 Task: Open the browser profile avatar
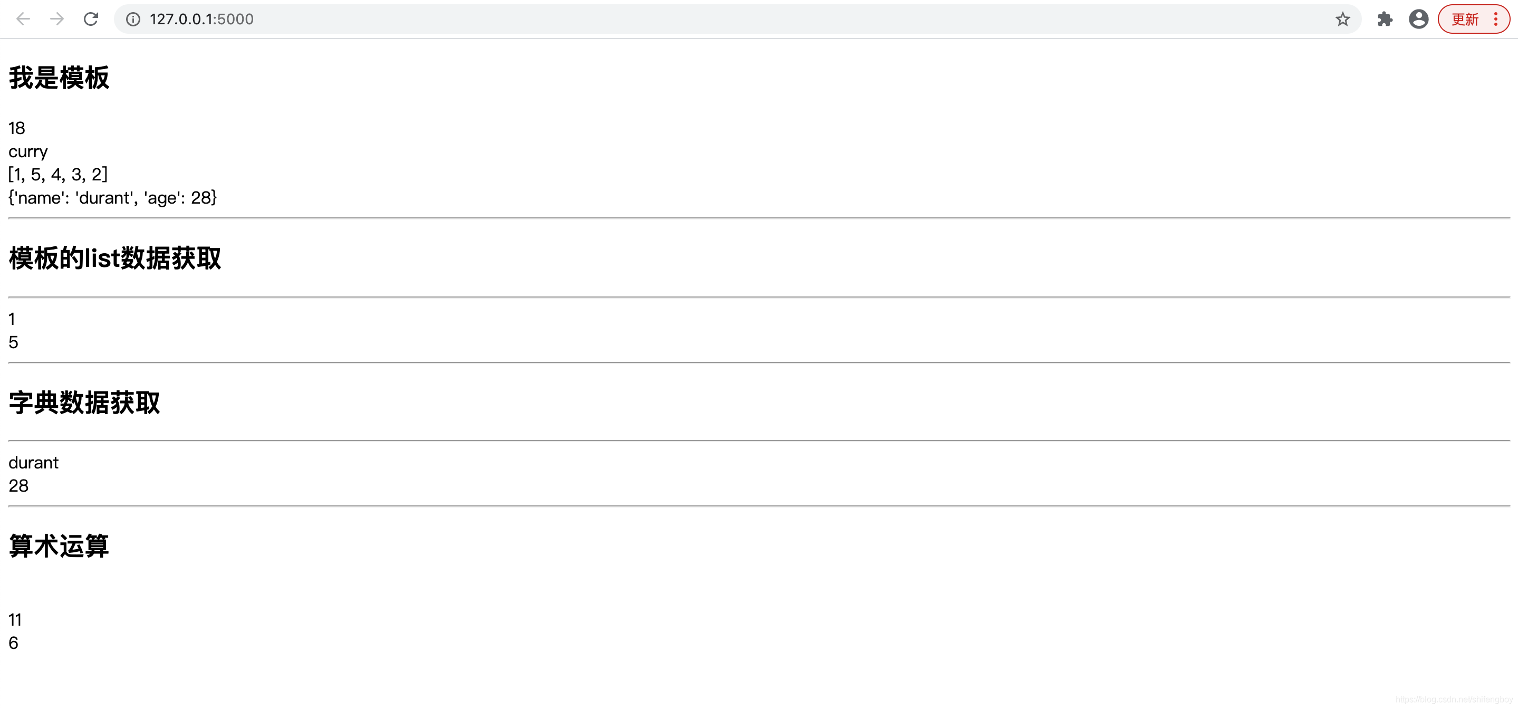pyautogui.click(x=1418, y=19)
